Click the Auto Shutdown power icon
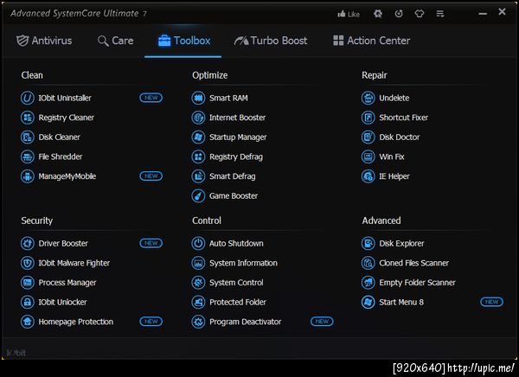 198,243
